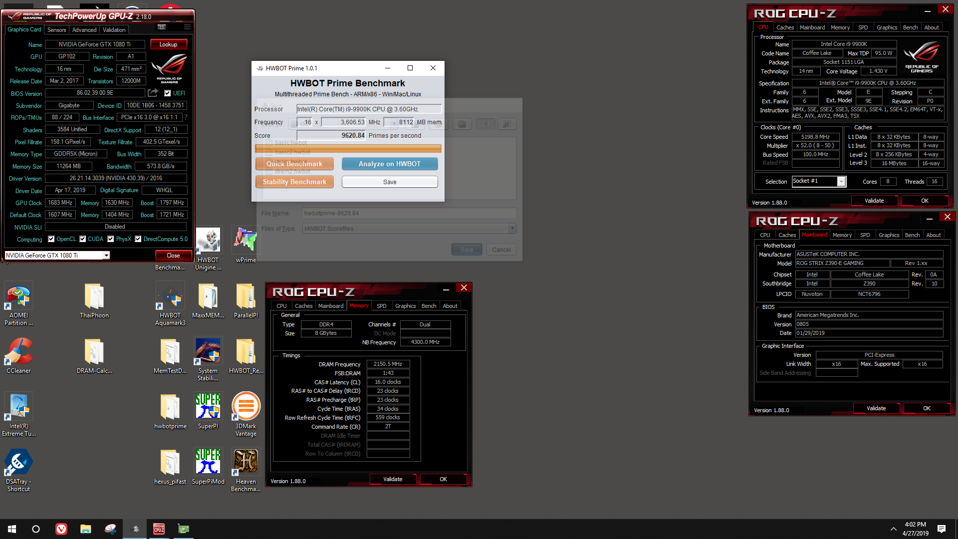
Task: Open File Explorer from taskbar
Action: click(85, 529)
